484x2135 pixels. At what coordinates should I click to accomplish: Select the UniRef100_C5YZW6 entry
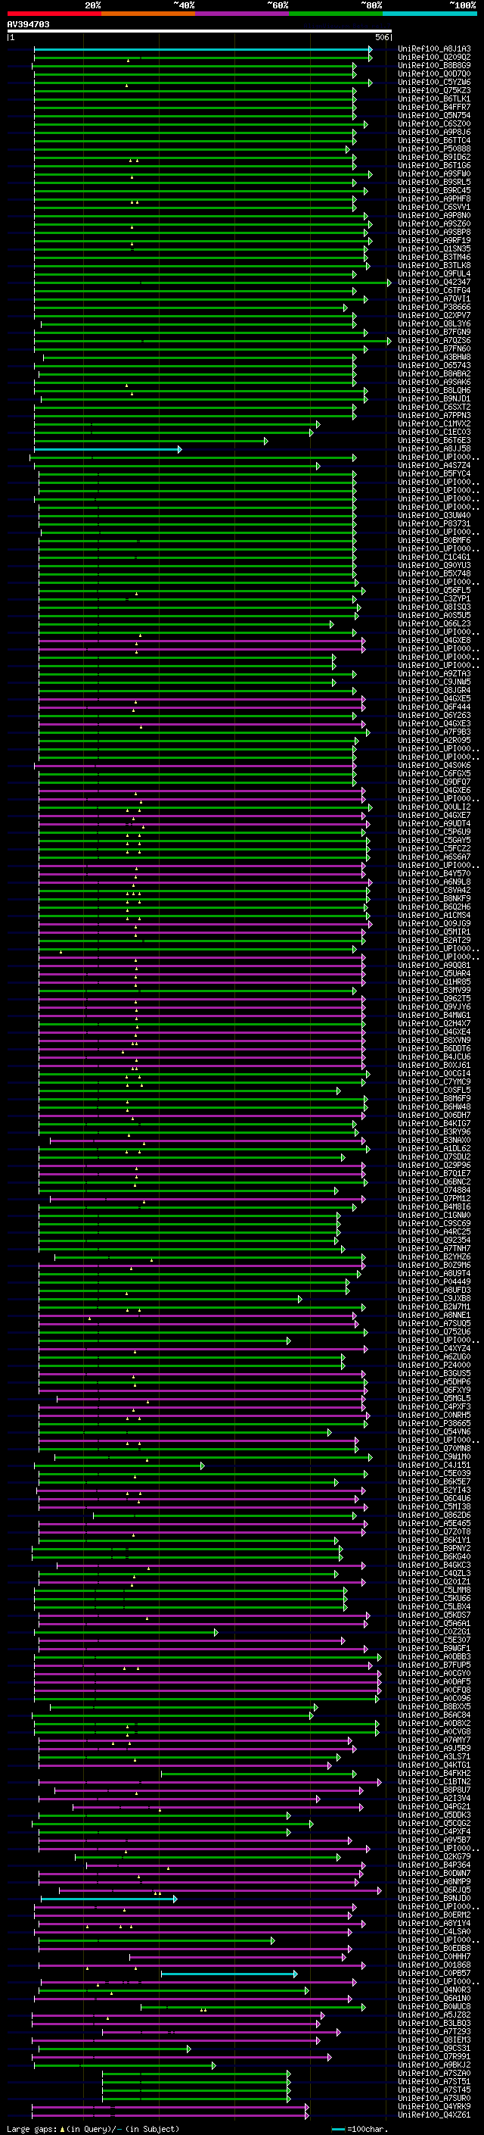(x=434, y=82)
